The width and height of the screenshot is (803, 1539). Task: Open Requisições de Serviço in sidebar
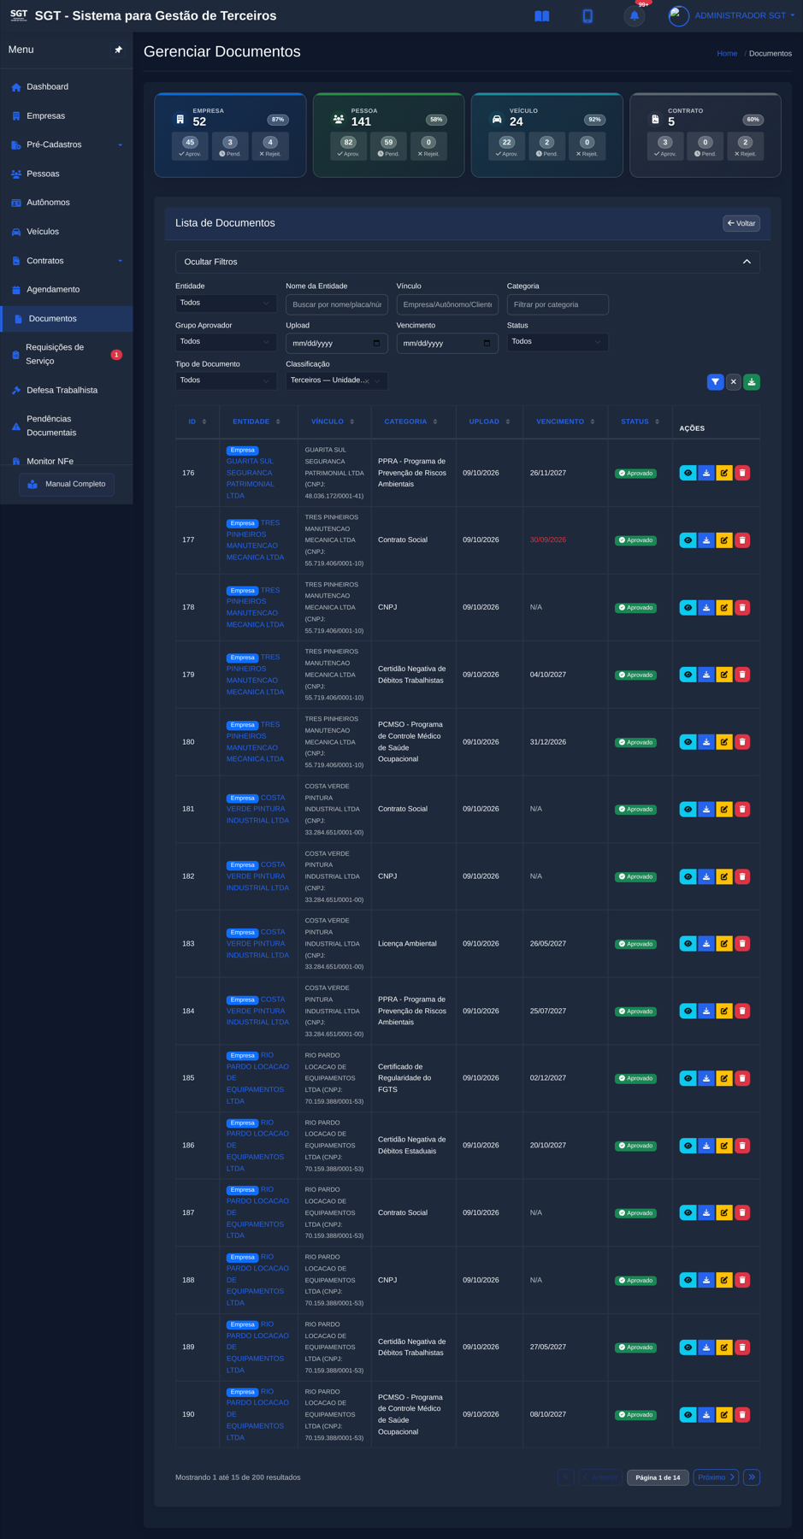(67, 354)
